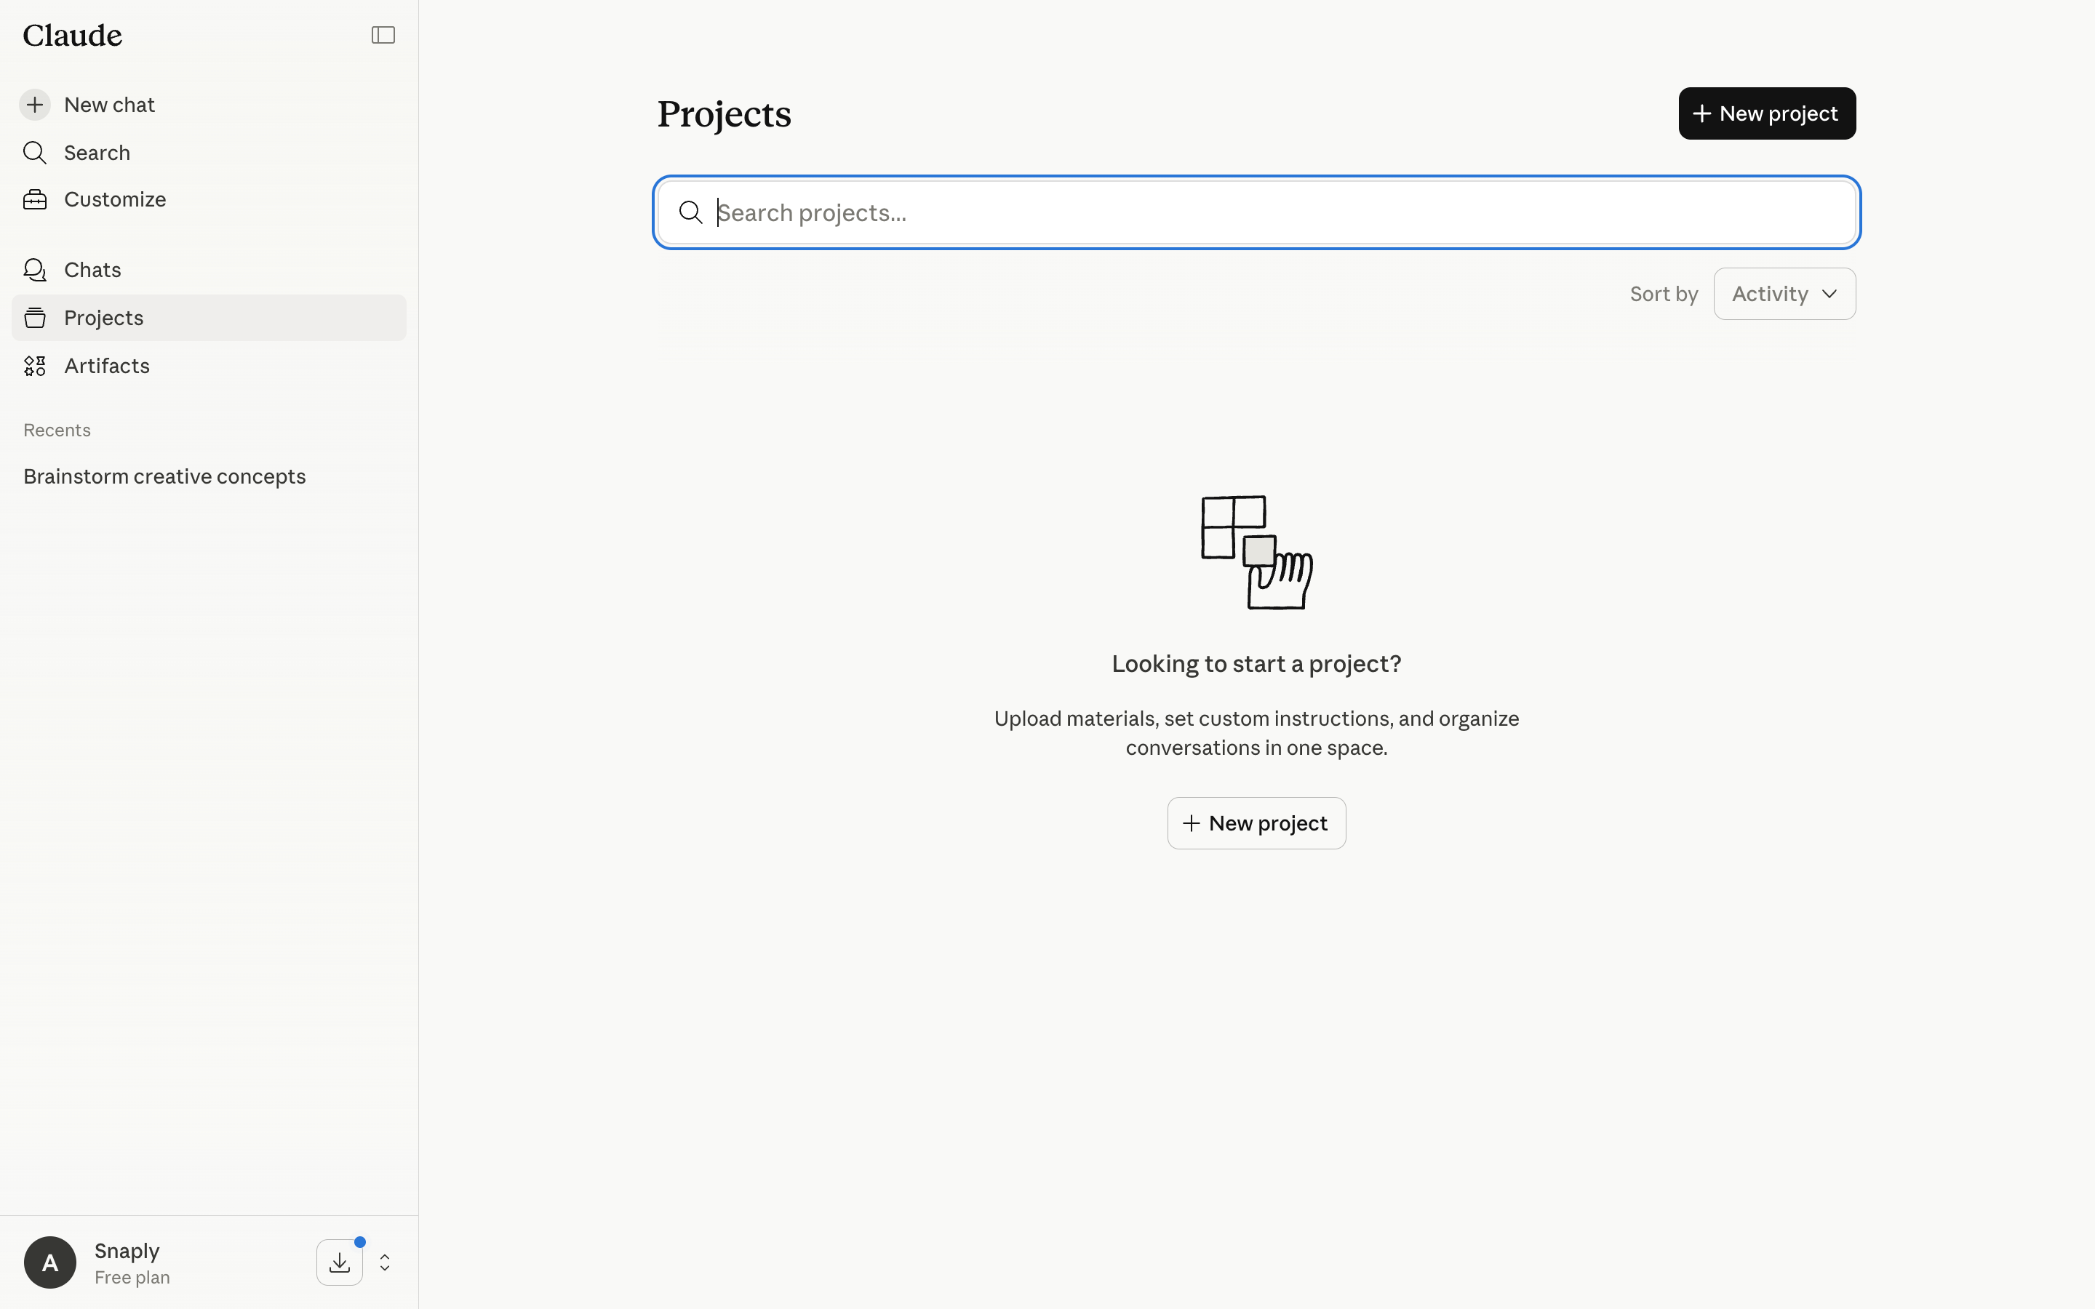
Task: Open the Activity sort dropdown
Action: tap(1784, 294)
